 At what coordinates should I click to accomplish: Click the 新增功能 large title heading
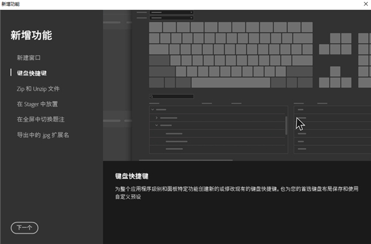pos(32,35)
